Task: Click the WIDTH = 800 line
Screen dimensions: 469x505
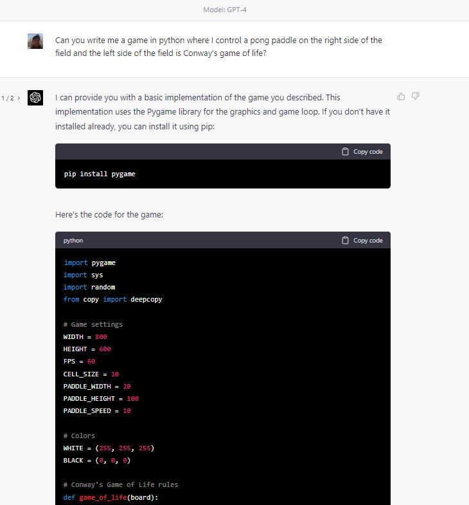Action: 85,337
